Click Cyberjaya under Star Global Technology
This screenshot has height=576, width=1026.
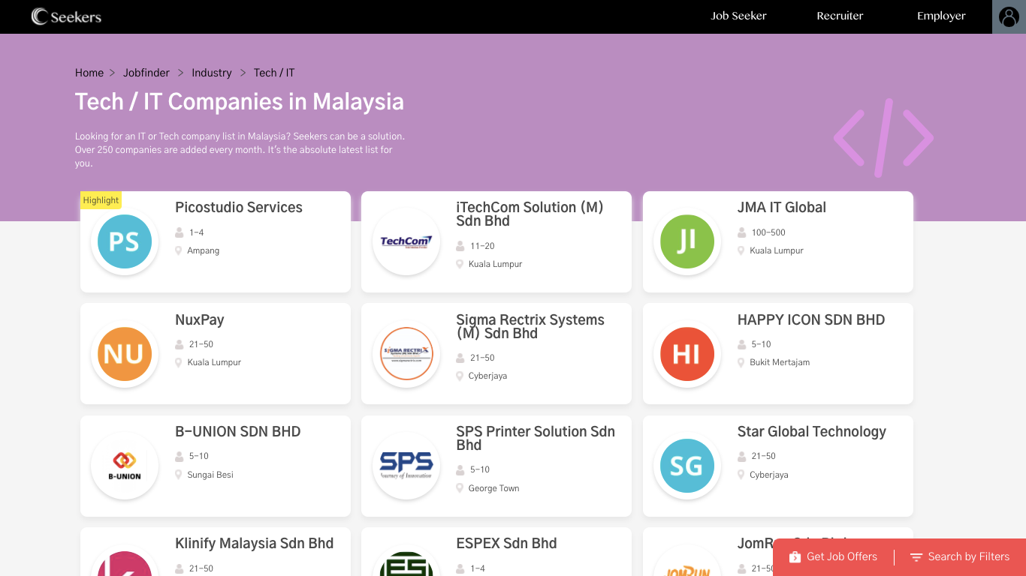coord(769,475)
